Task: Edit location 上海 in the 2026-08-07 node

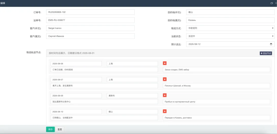Action: 132,80
